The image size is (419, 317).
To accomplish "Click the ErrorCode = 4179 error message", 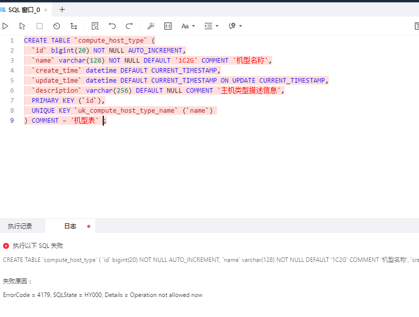I will 103,295.
